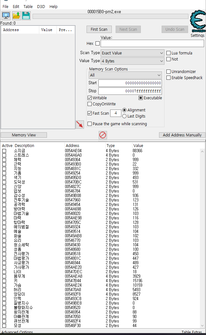Click the red arrow add-to-list icon
Screen dimensions: 206x335
point(80,124)
